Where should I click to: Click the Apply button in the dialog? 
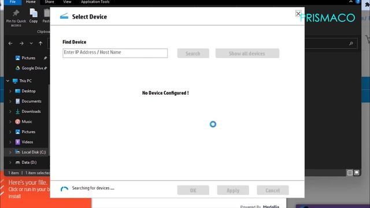coord(233,190)
